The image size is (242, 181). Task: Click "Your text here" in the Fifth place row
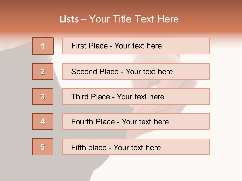pos(137,147)
